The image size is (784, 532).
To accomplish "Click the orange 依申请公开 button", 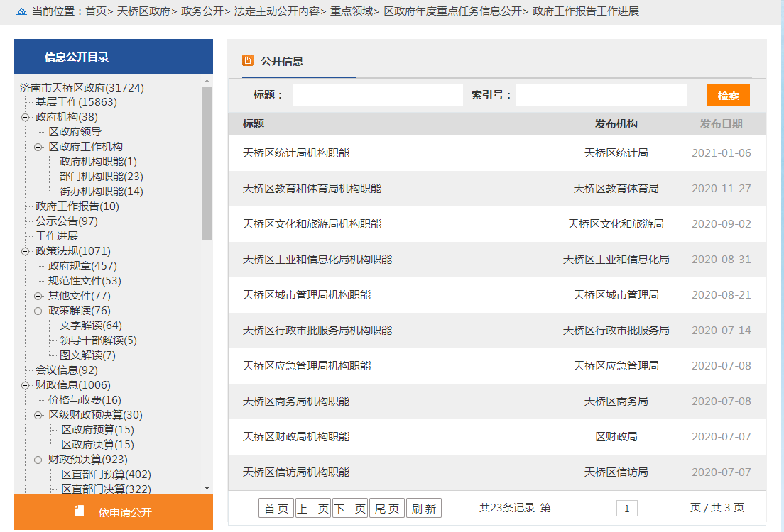I will point(114,512).
